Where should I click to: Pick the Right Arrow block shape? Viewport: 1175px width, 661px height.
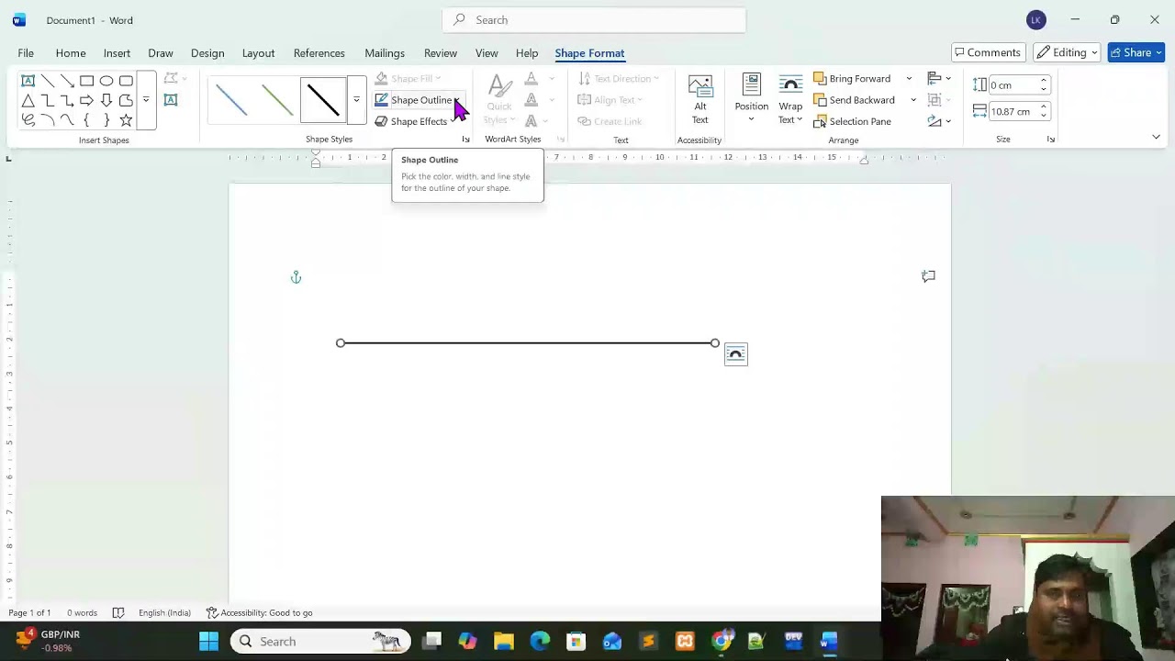tap(86, 100)
